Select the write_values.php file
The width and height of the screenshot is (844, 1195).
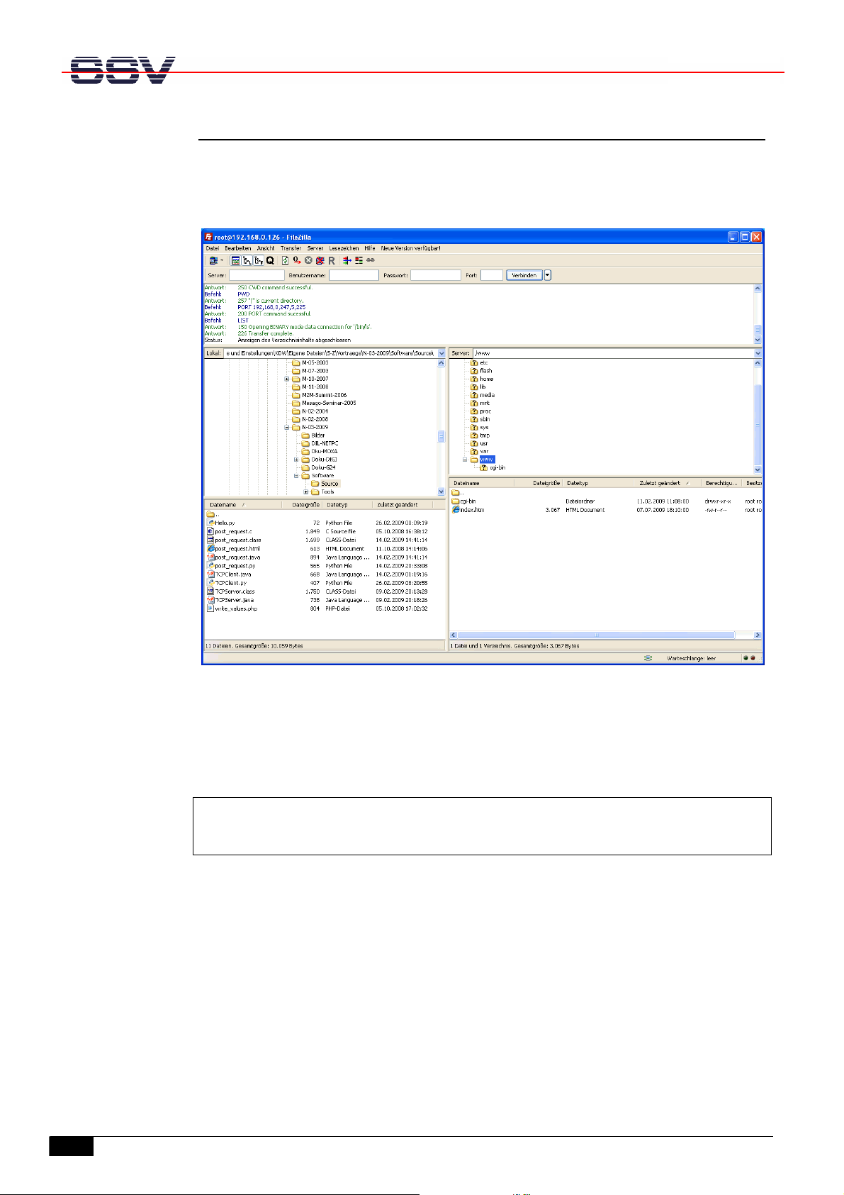tap(236, 608)
